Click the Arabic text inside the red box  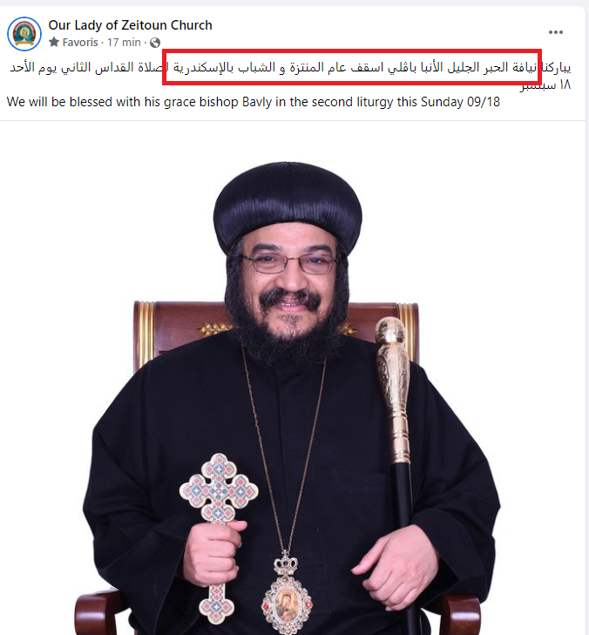(352, 67)
